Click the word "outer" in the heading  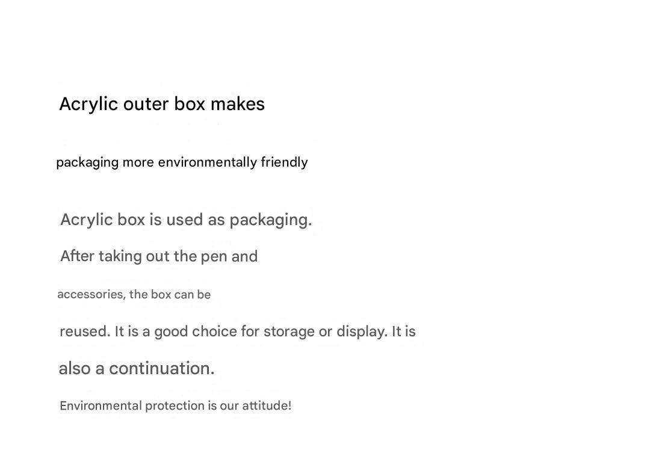(146, 104)
